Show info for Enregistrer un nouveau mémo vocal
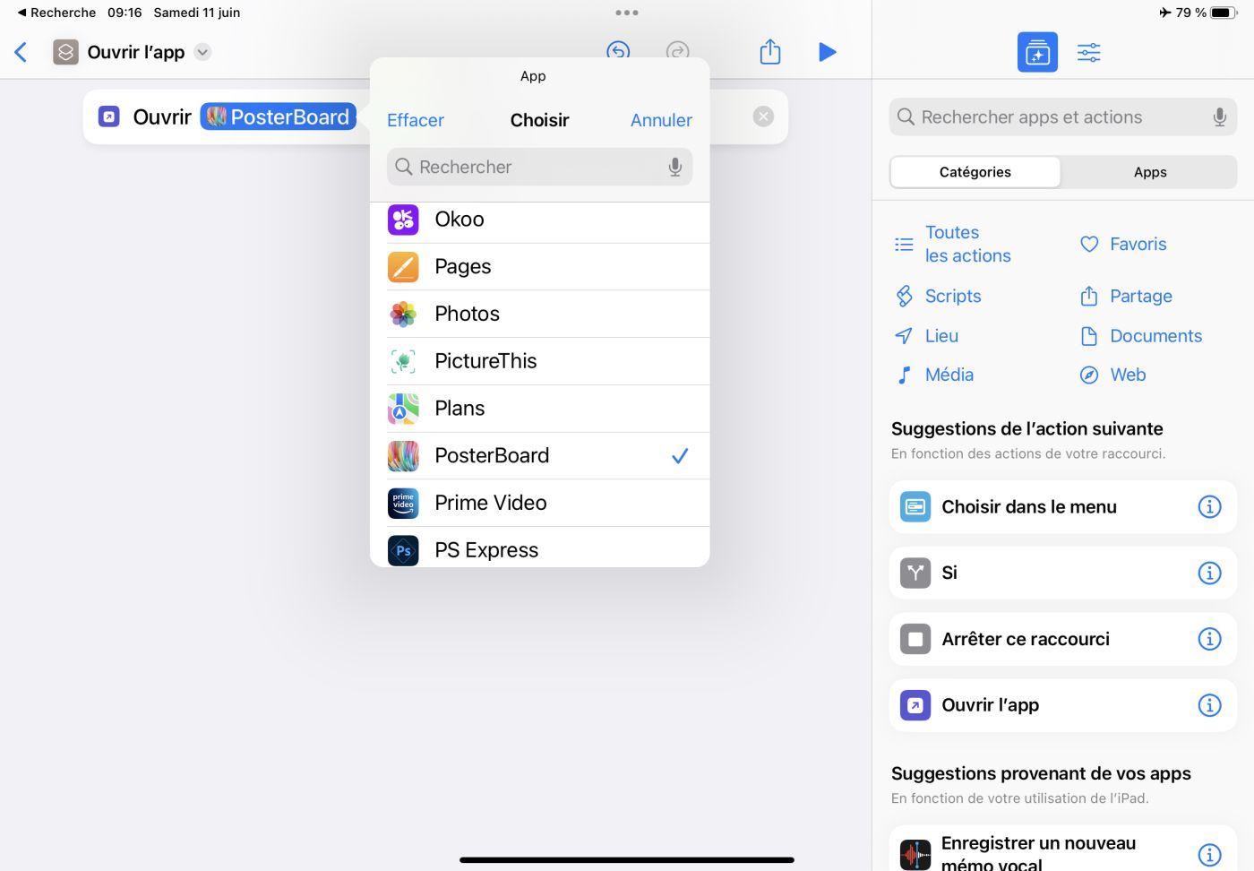The width and height of the screenshot is (1254, 871). click(x=1209, y=855)
